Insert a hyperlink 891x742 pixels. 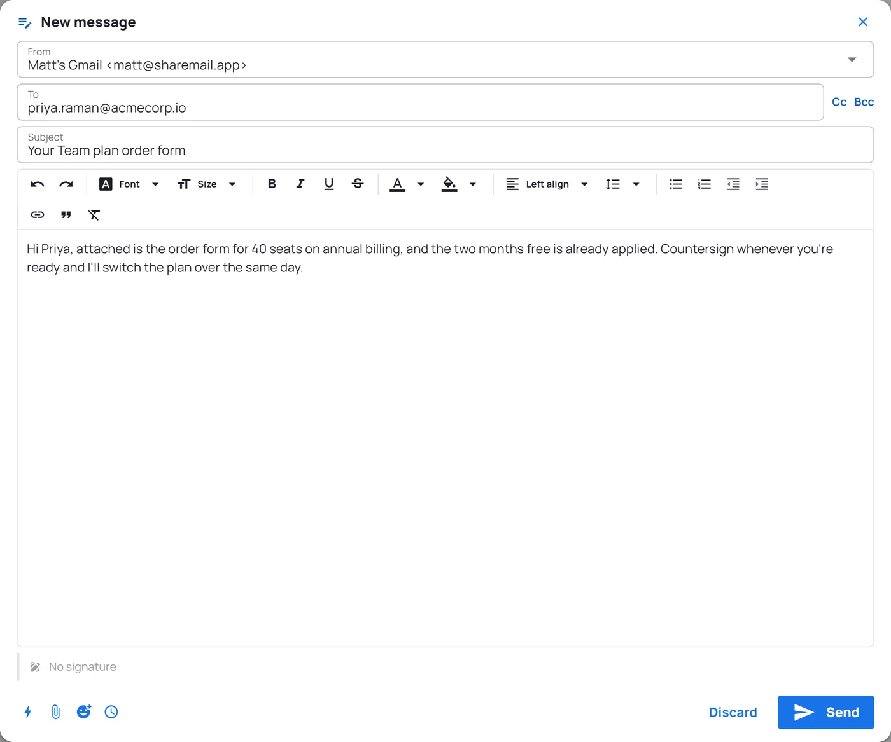point(38,215)
